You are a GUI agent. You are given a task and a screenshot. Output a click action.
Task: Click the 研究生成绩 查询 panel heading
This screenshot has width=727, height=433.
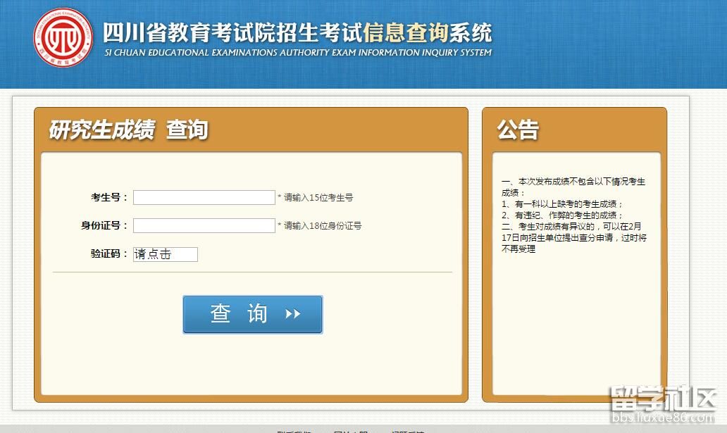128,130
